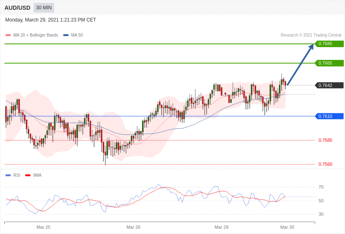Click 'Research © 2021 Trading Central' credit text
Image resolution: width=345 pixels, height=234 pixels.
311,35
